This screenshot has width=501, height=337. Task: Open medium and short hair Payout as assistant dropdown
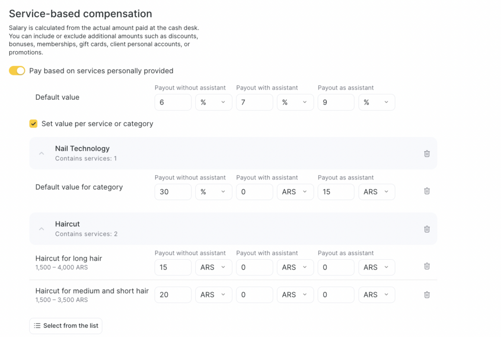point(377,295)
